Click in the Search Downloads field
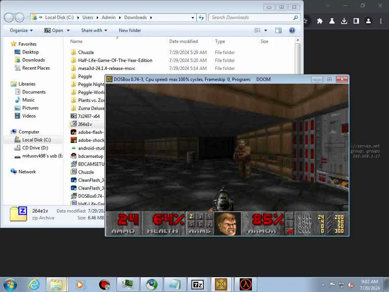Image resolution: width=389 pixels, height=292 pixels. click(x=254, y=17)
